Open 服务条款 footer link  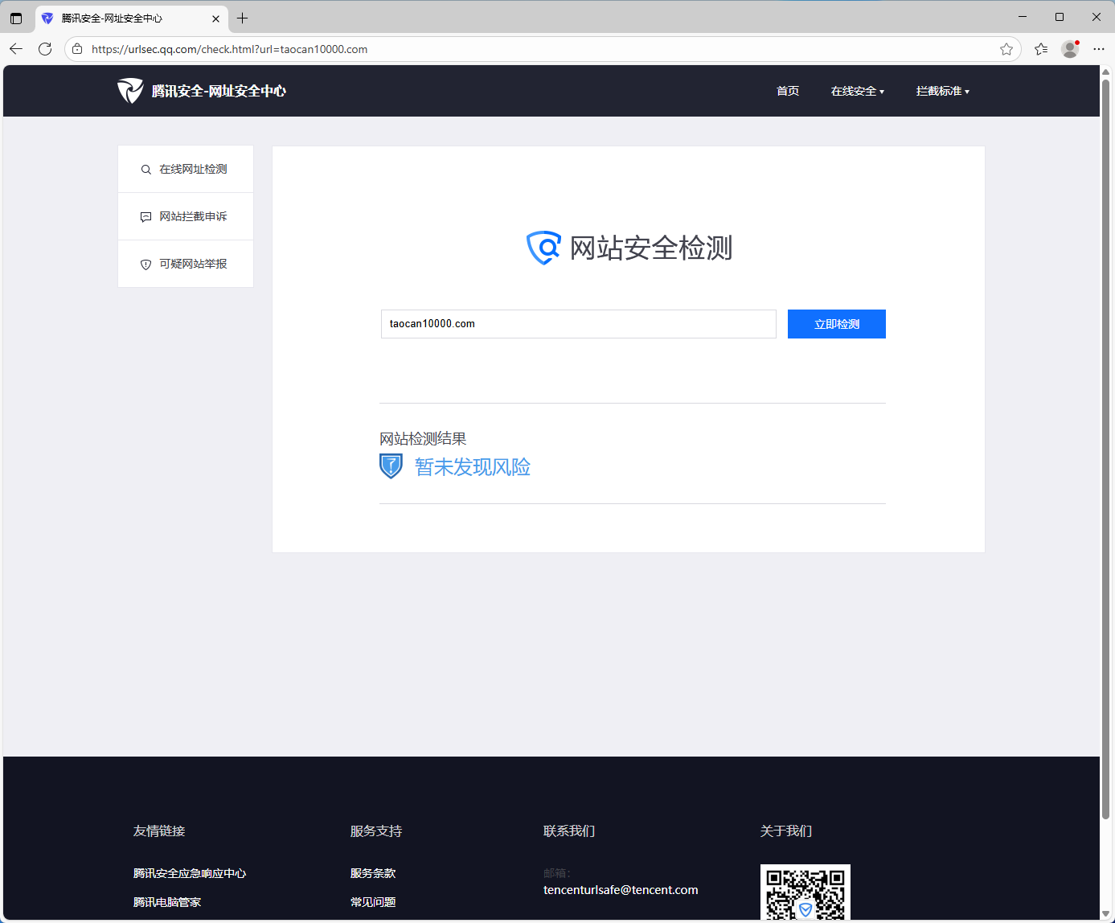[x=373, y=873]
